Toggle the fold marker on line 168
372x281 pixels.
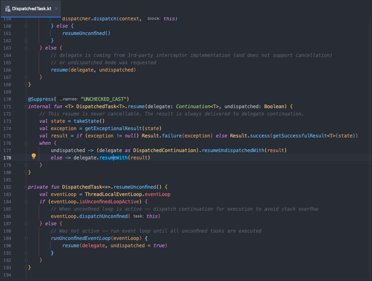pos(26,85)
